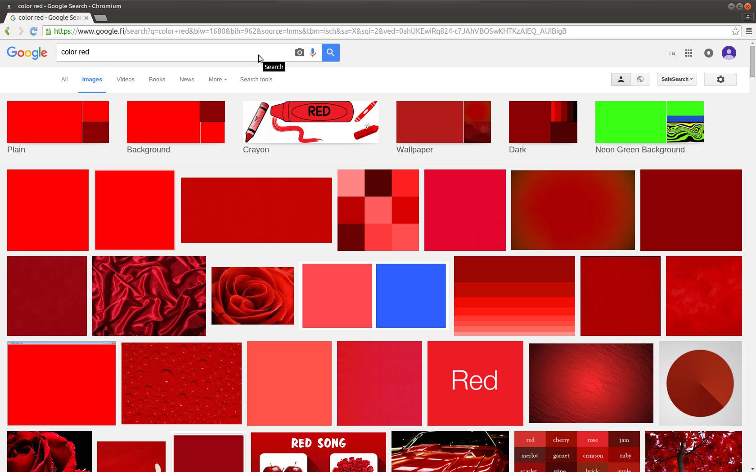Open the notifications bell icon
This screenshot has height=472, width=756.
708,53
